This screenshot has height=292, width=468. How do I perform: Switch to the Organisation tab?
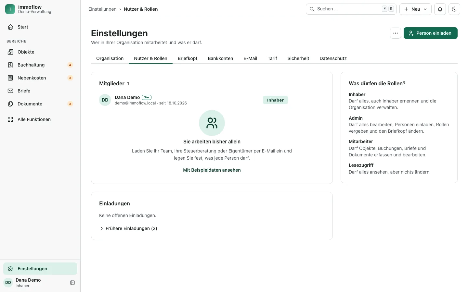point(110,58)
